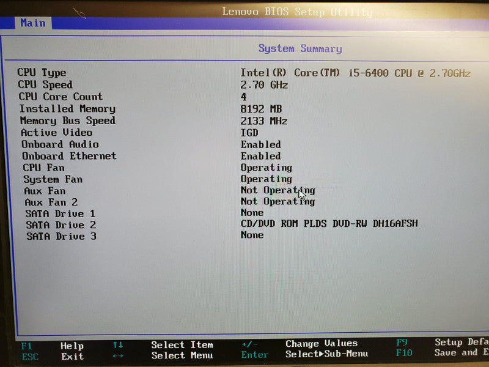Select the CPU Speed label
This screenshot has height=367, width=489.
click(x=45, y=84)
